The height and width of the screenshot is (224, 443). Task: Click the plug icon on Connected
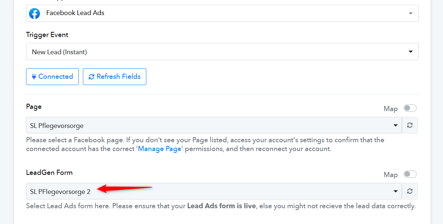pyautogui.click(x=34, y=77)
